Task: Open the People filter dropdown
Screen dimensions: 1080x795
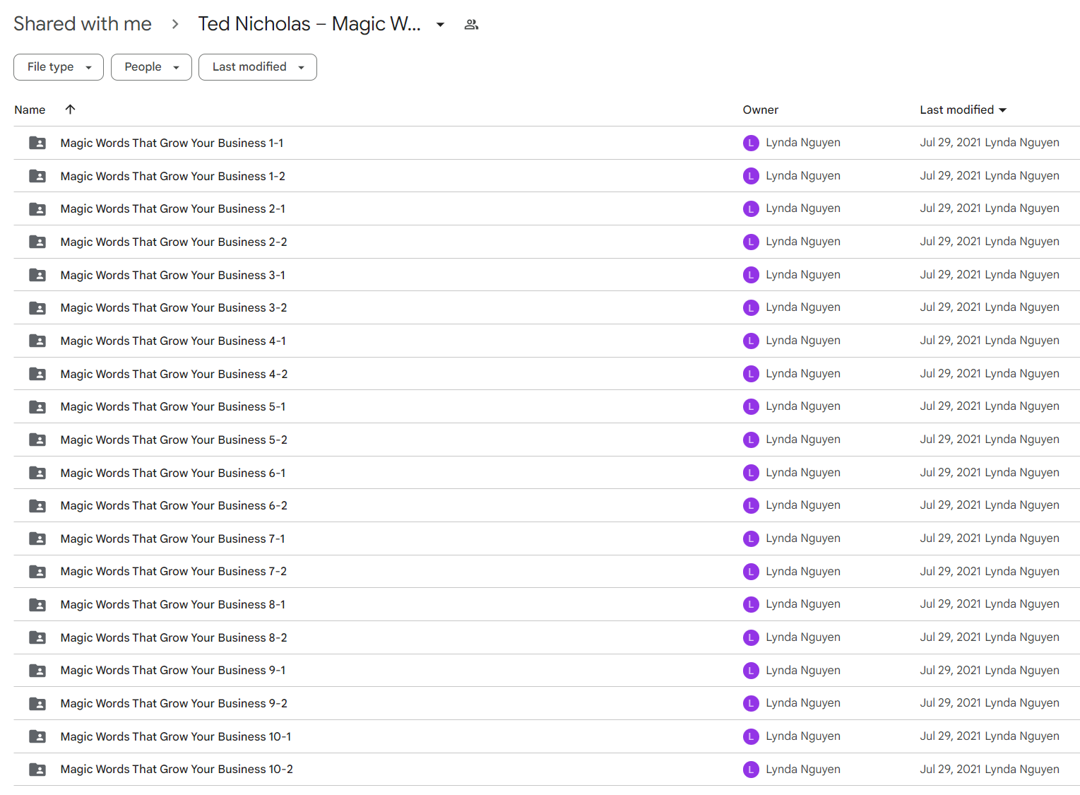Action: tap(151, 67)
